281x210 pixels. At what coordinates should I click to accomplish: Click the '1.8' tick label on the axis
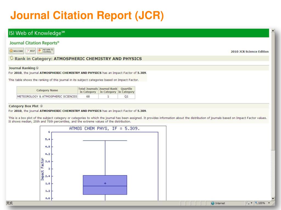tap(47, 183)
